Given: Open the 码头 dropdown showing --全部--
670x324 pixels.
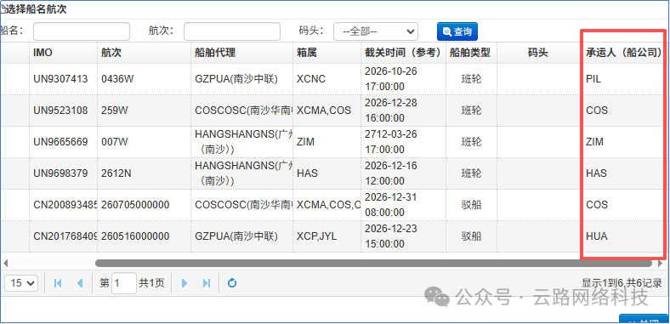Looking at the screenshot, I should pyautogui.click(x=376, y=31).
